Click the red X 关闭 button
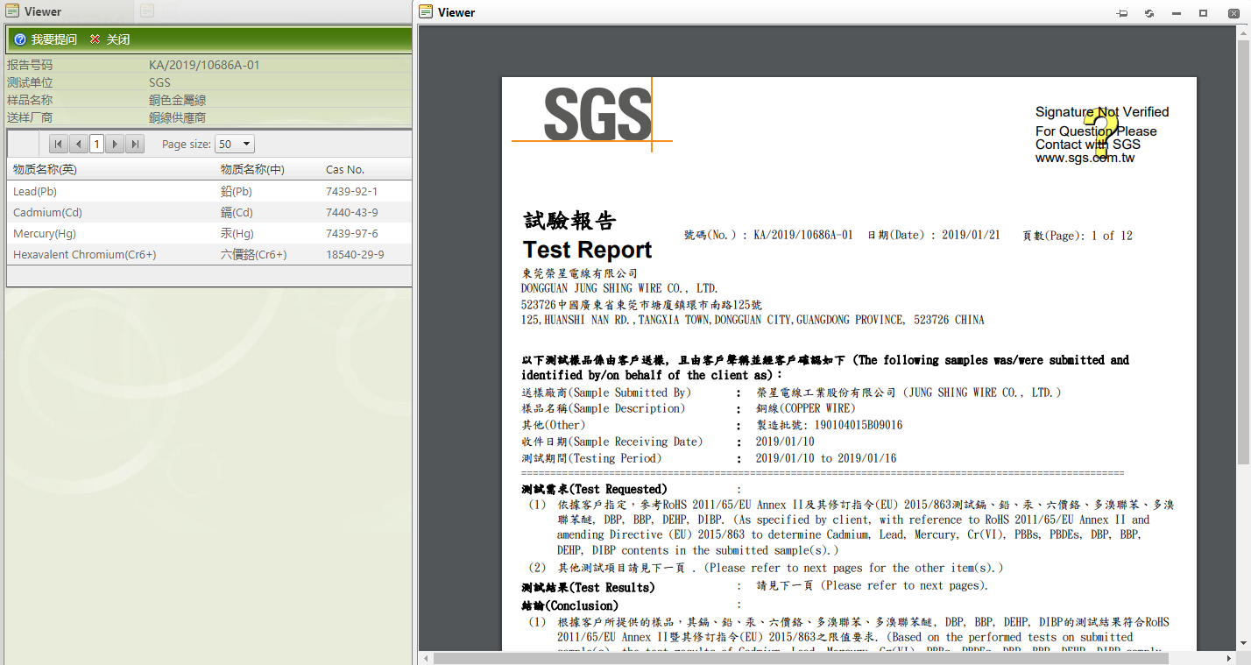 click(110, 39)
